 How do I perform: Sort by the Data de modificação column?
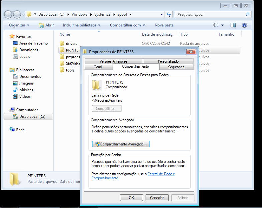pyautogui.click(x=159, y=34)
